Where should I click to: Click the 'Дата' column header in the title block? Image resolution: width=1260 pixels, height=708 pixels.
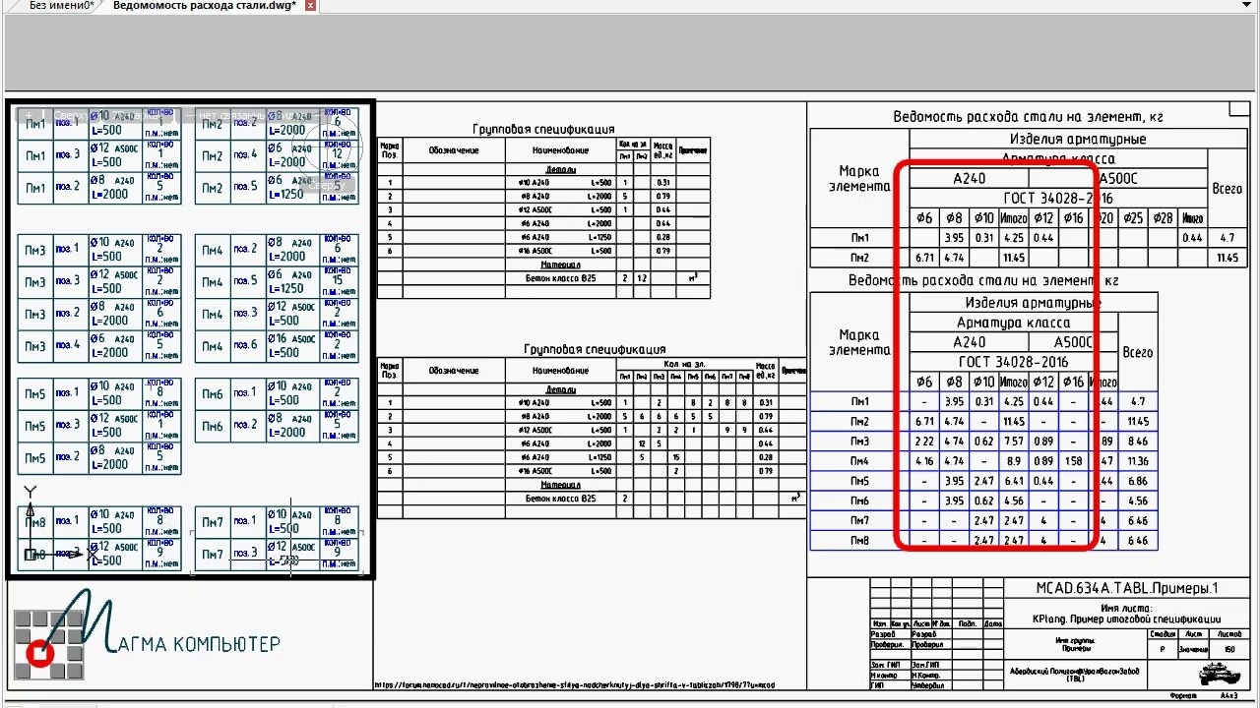point(992,623)
